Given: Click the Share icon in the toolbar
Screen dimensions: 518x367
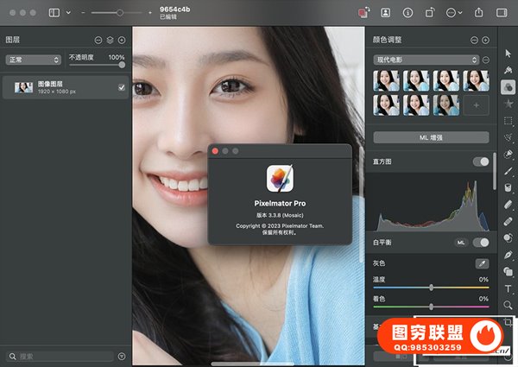Looking at the screenshot, I should pos(479,13).
